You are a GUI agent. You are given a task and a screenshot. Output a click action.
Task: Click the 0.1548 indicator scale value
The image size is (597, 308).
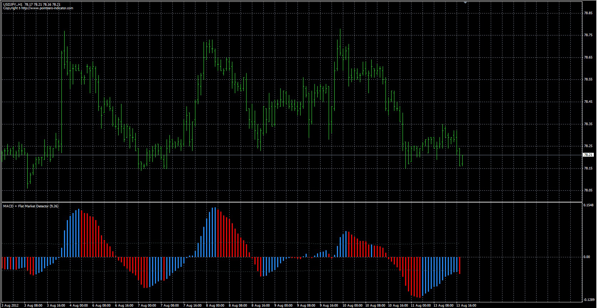click(x=589, y=205)
